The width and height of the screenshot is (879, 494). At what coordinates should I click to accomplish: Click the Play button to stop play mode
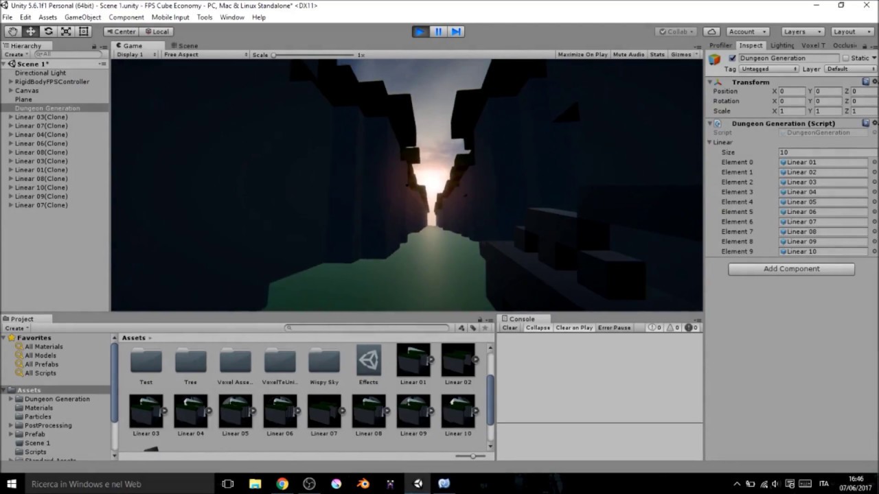pos(420,32)
